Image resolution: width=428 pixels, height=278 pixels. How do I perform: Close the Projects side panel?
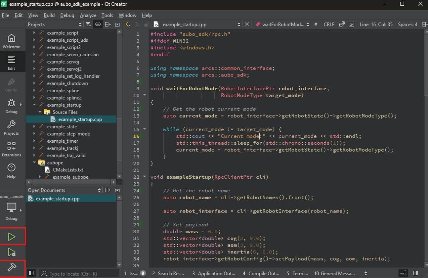pyautogui.click(x=117, y=24)
